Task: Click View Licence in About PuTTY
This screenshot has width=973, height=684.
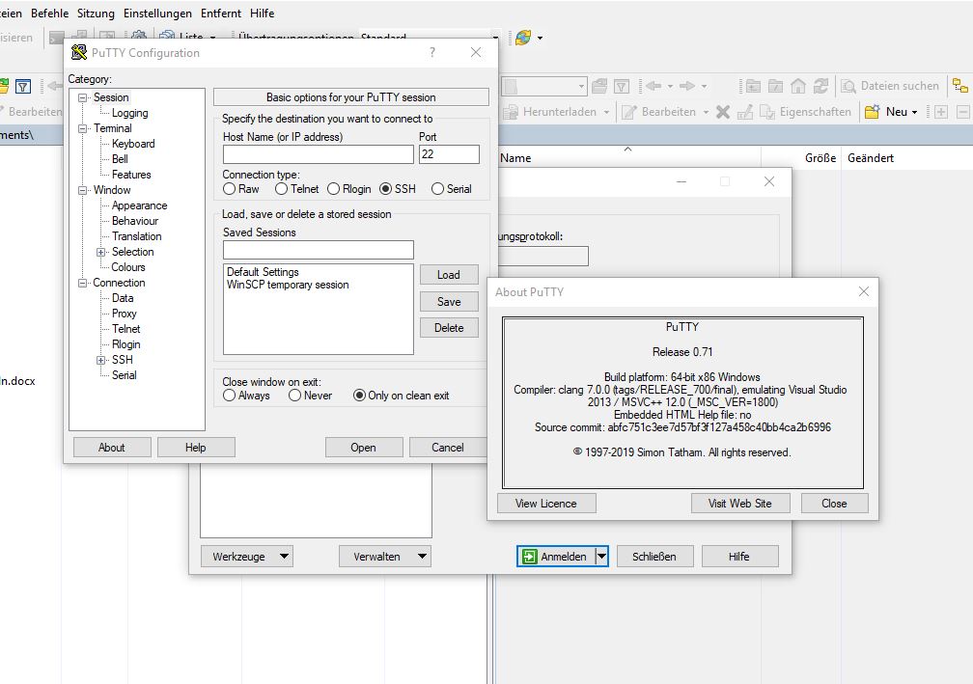Action: pyautogui.click(x=546, y=503)
